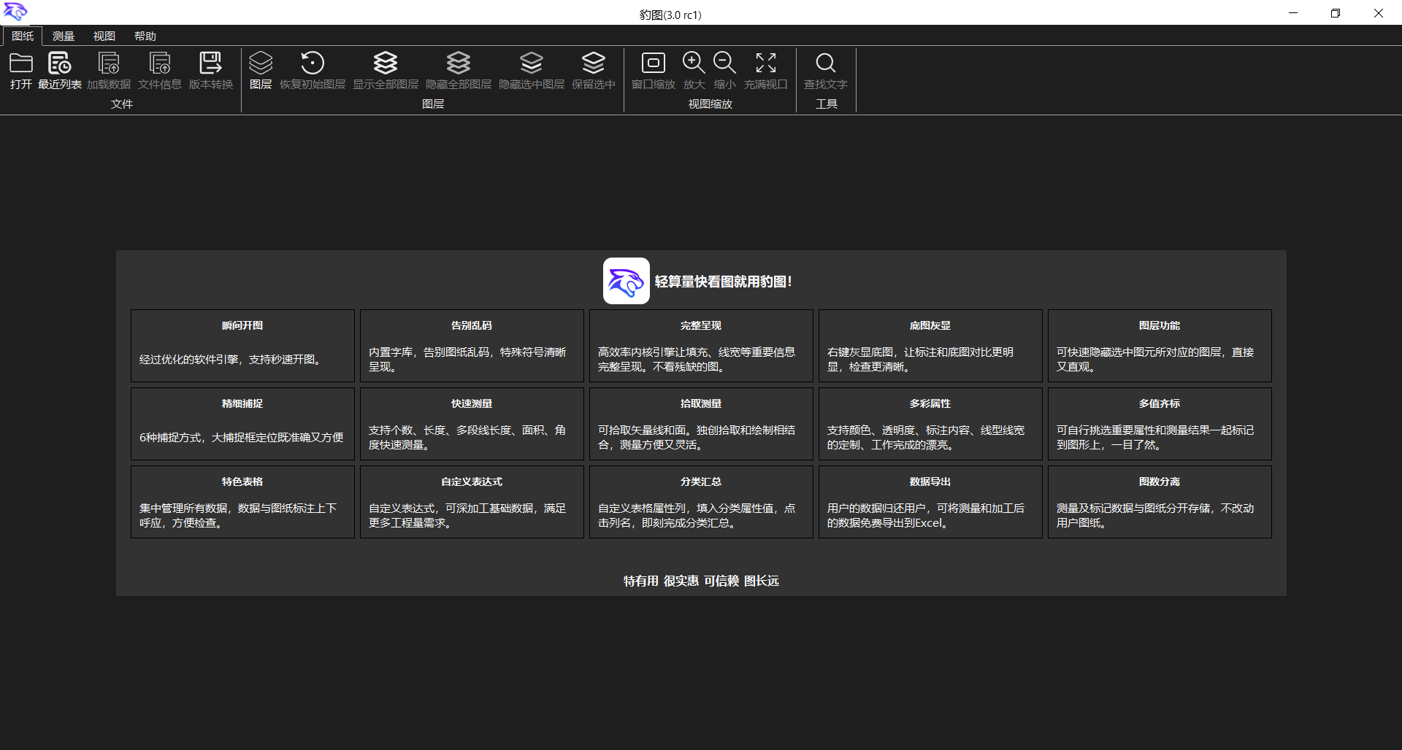Minimize the 豹图 window
Screen dimensions: 1402x750
(x=1293, y=13)
